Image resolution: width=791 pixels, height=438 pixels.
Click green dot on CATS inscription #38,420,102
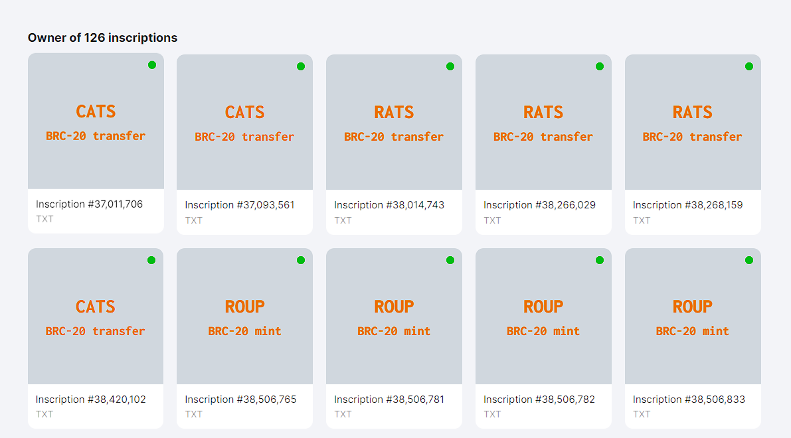click(151, 260)
